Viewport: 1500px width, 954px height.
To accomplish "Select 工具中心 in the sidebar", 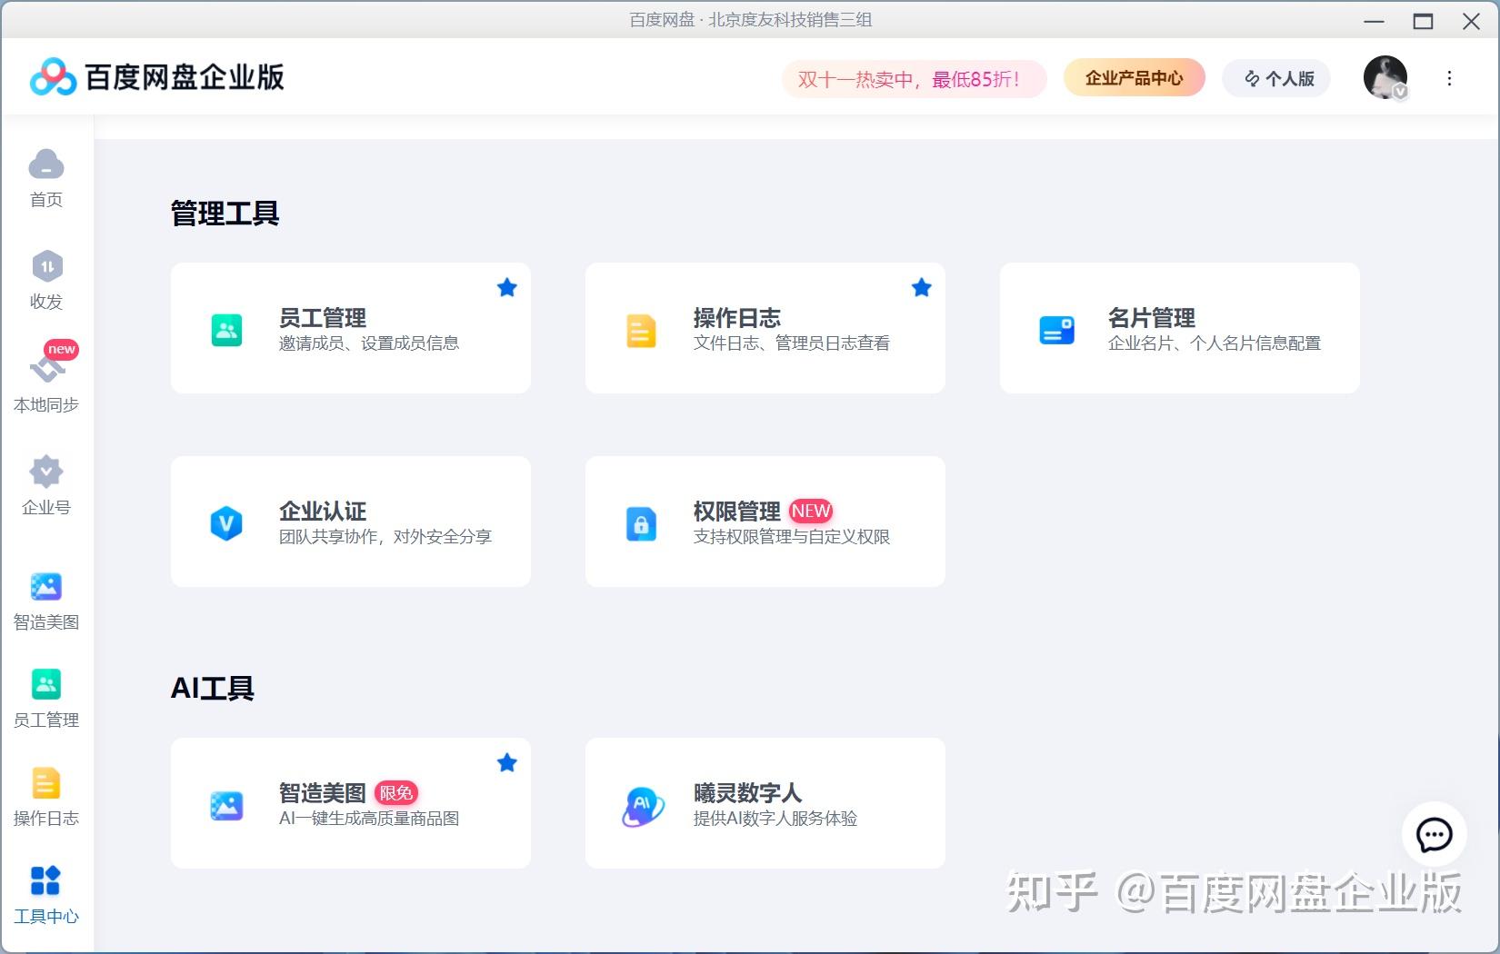I will click(46, 895).
